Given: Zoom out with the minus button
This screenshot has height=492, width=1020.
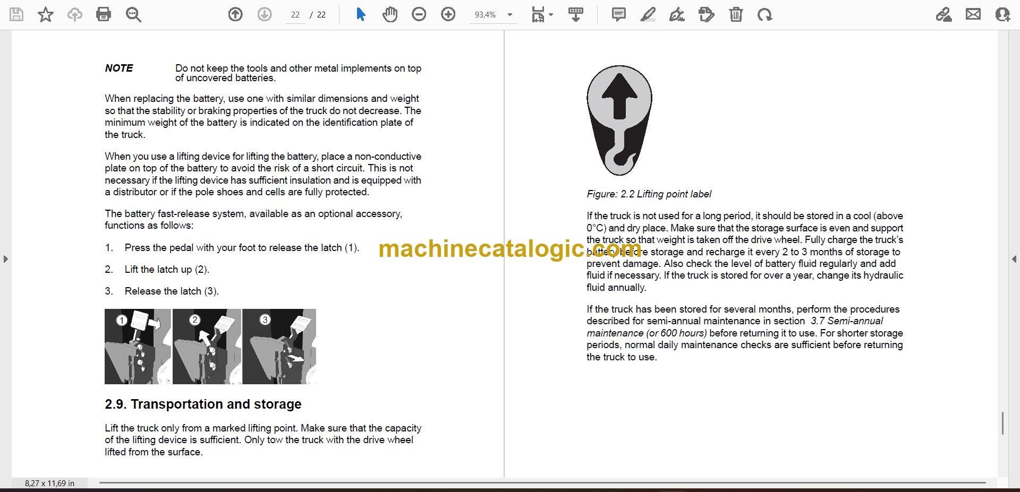Looking at the screenshot, I should click(419, 14).
